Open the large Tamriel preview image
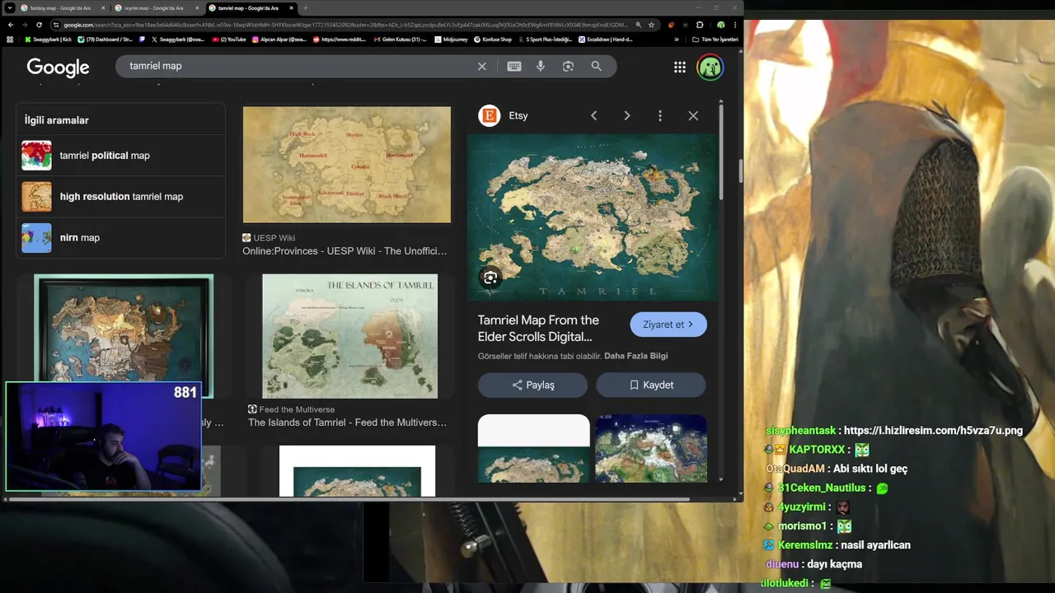The width and height of the screenshot is (1055, 593). (592, 217)
